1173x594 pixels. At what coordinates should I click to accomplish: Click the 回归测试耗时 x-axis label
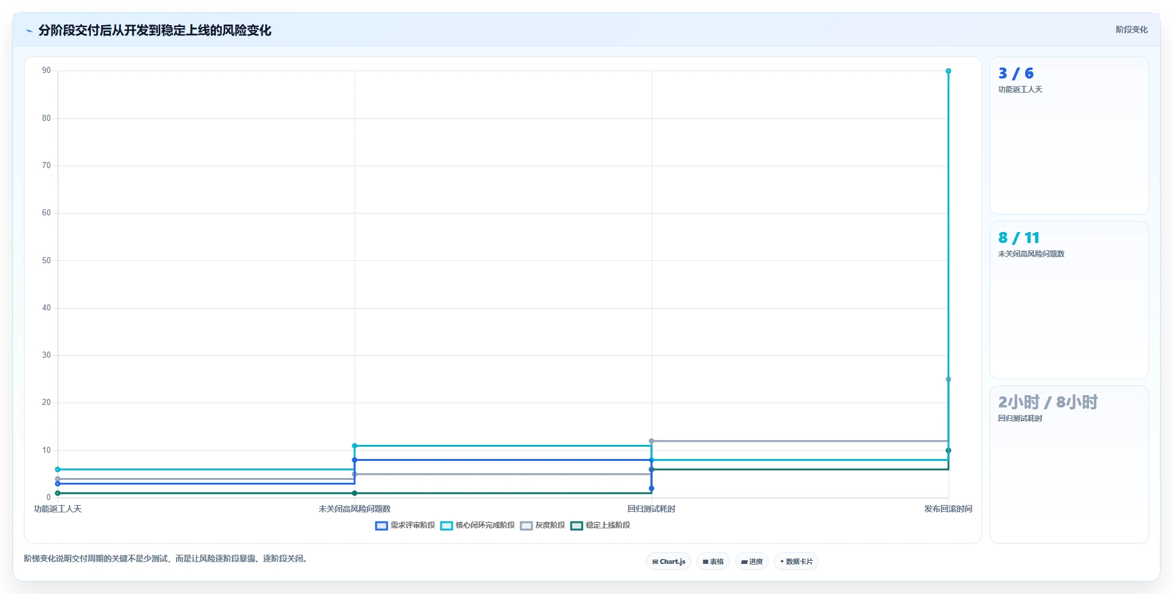[652, 509]
